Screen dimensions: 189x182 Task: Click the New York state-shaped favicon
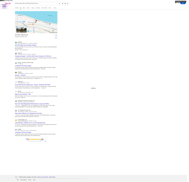click(x=16, y=101)
